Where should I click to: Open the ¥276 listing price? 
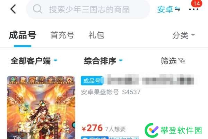[x=92, y=128]
